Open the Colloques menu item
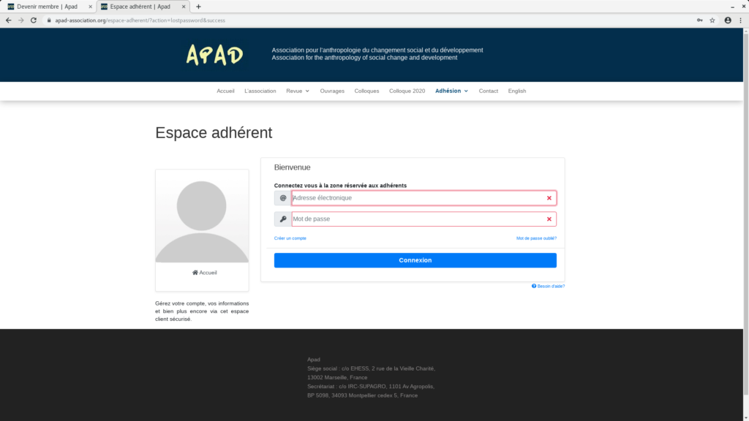 (x=366, y=91)
